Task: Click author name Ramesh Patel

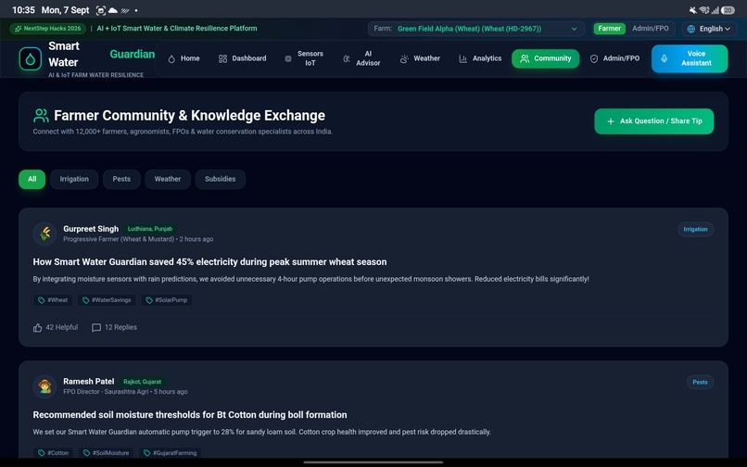Action: (89, 381)
